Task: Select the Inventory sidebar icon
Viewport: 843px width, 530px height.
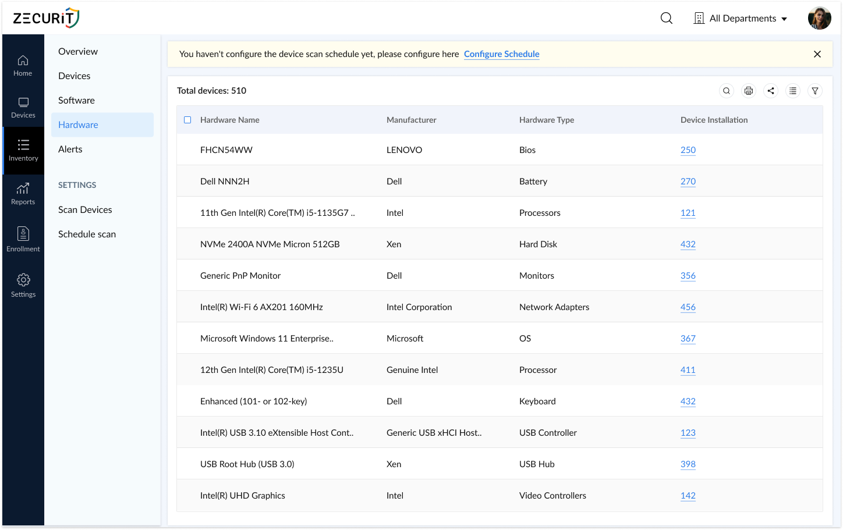Action: [x=23, y=151]
